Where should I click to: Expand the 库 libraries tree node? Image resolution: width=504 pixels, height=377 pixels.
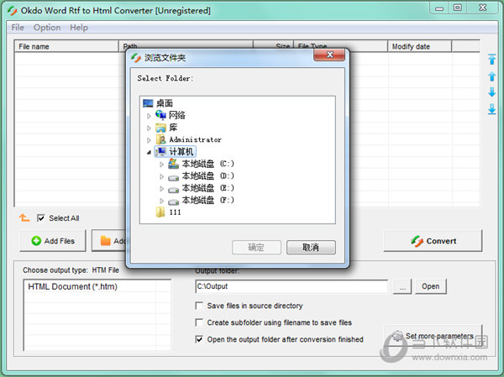tap(149, 128)
